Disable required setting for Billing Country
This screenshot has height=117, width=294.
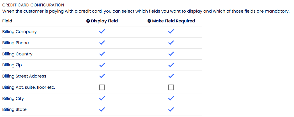(x=171, y=54)
